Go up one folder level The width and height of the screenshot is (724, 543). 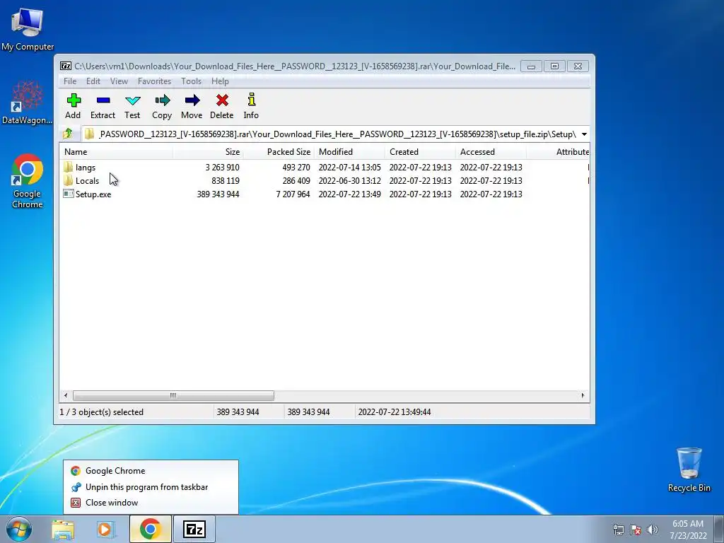[68, 134]
